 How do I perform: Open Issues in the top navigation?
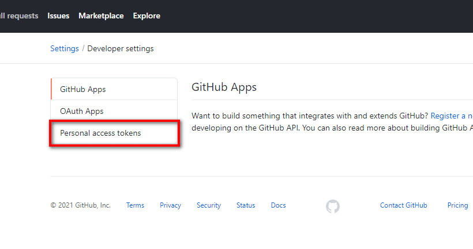[x=58, y=16]
